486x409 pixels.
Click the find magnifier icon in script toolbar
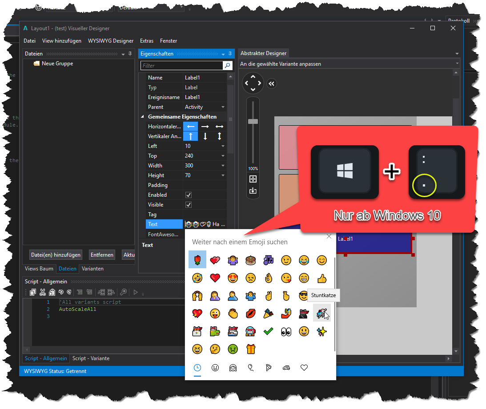pos(123,292)
